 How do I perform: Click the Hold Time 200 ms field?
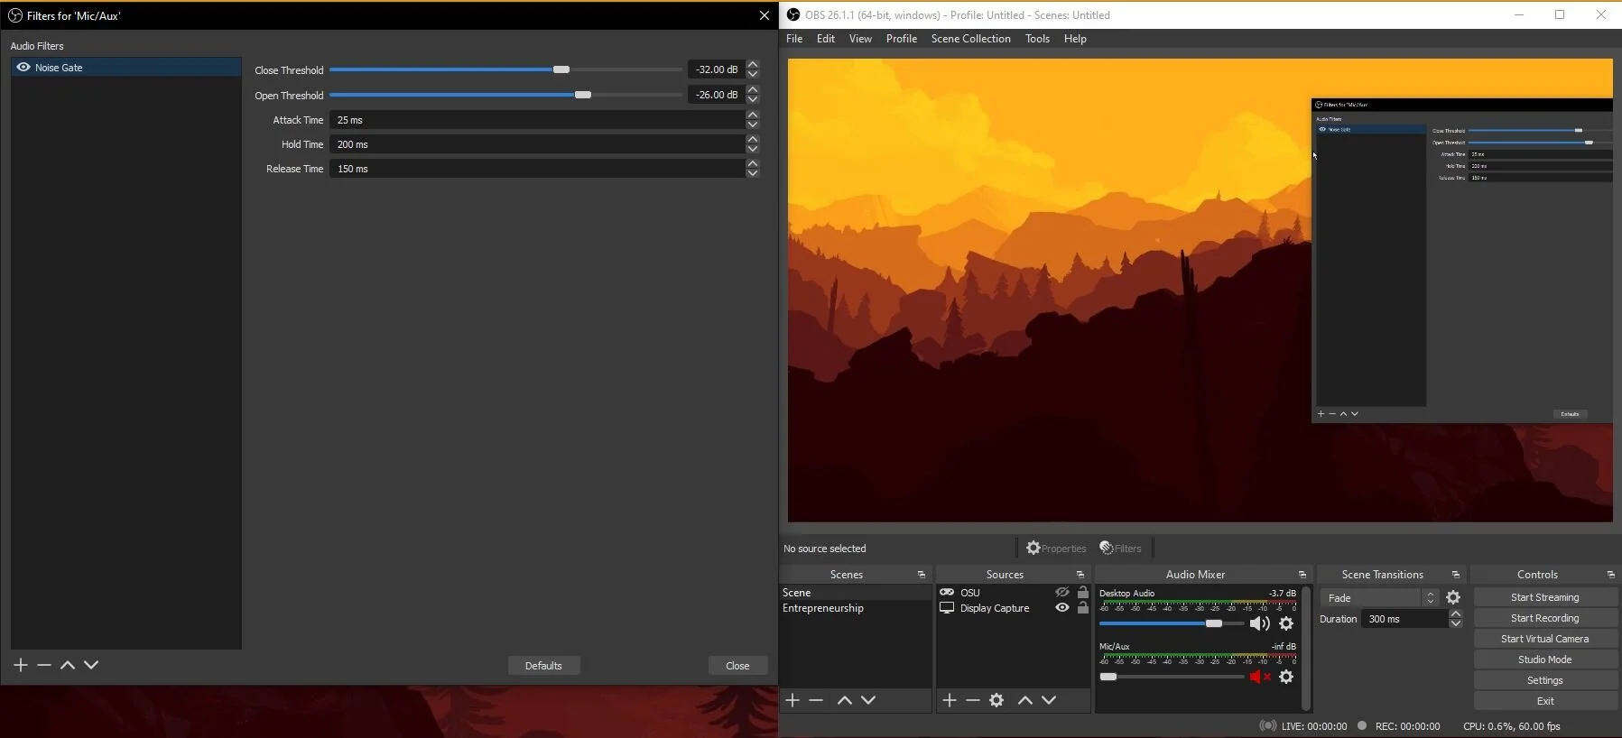tap(537, 144)
